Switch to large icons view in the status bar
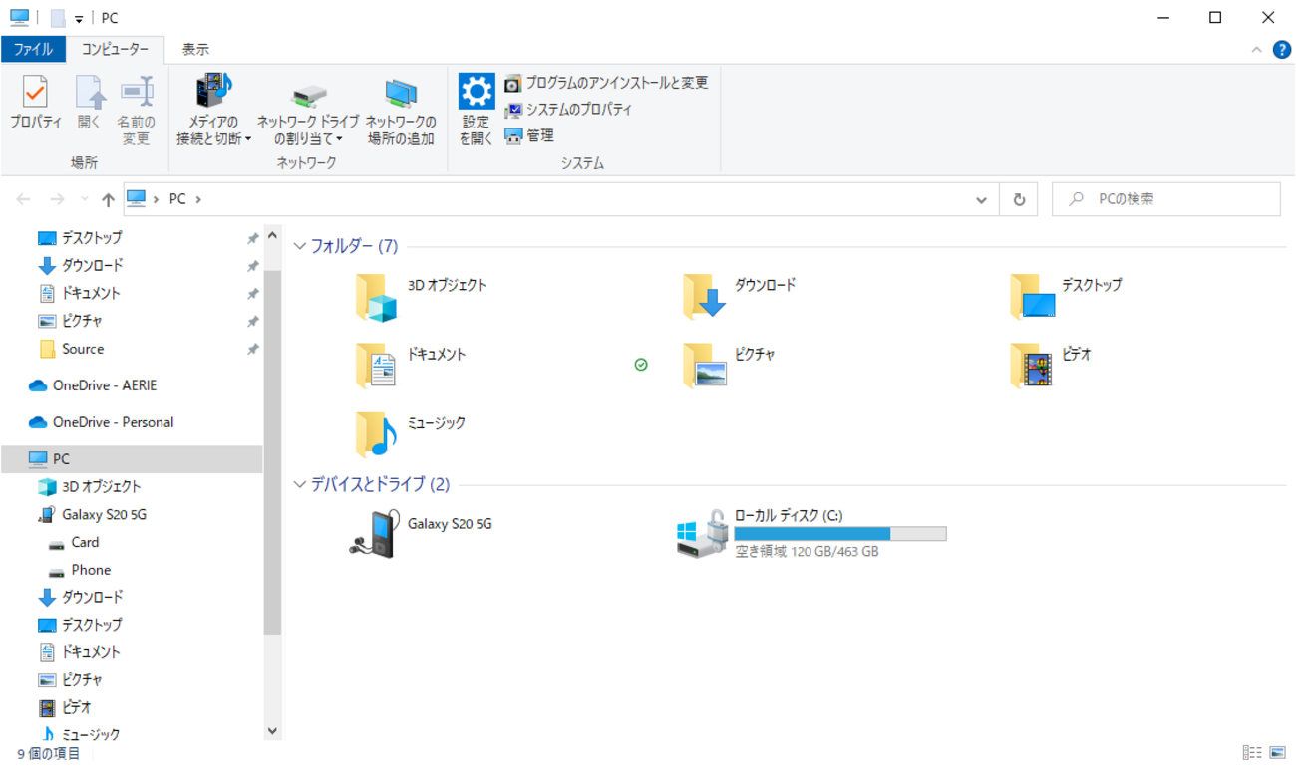 click(x=1277, y=753)
